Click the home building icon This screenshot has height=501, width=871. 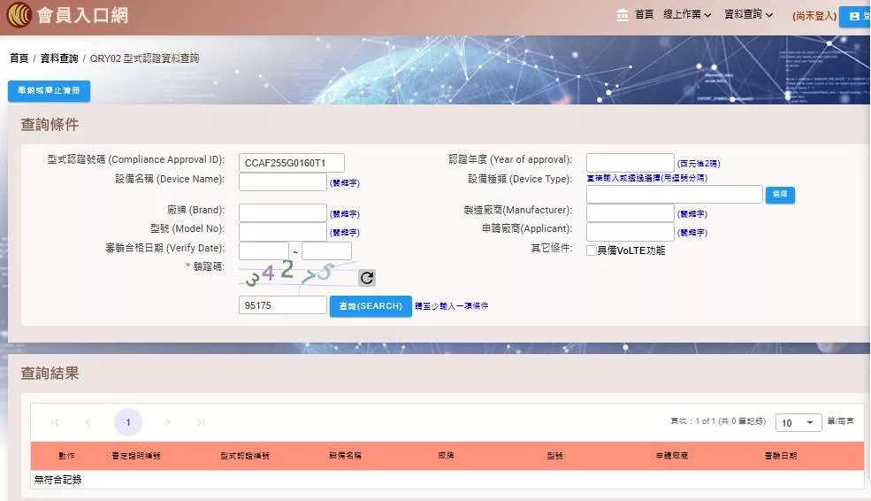623,15
